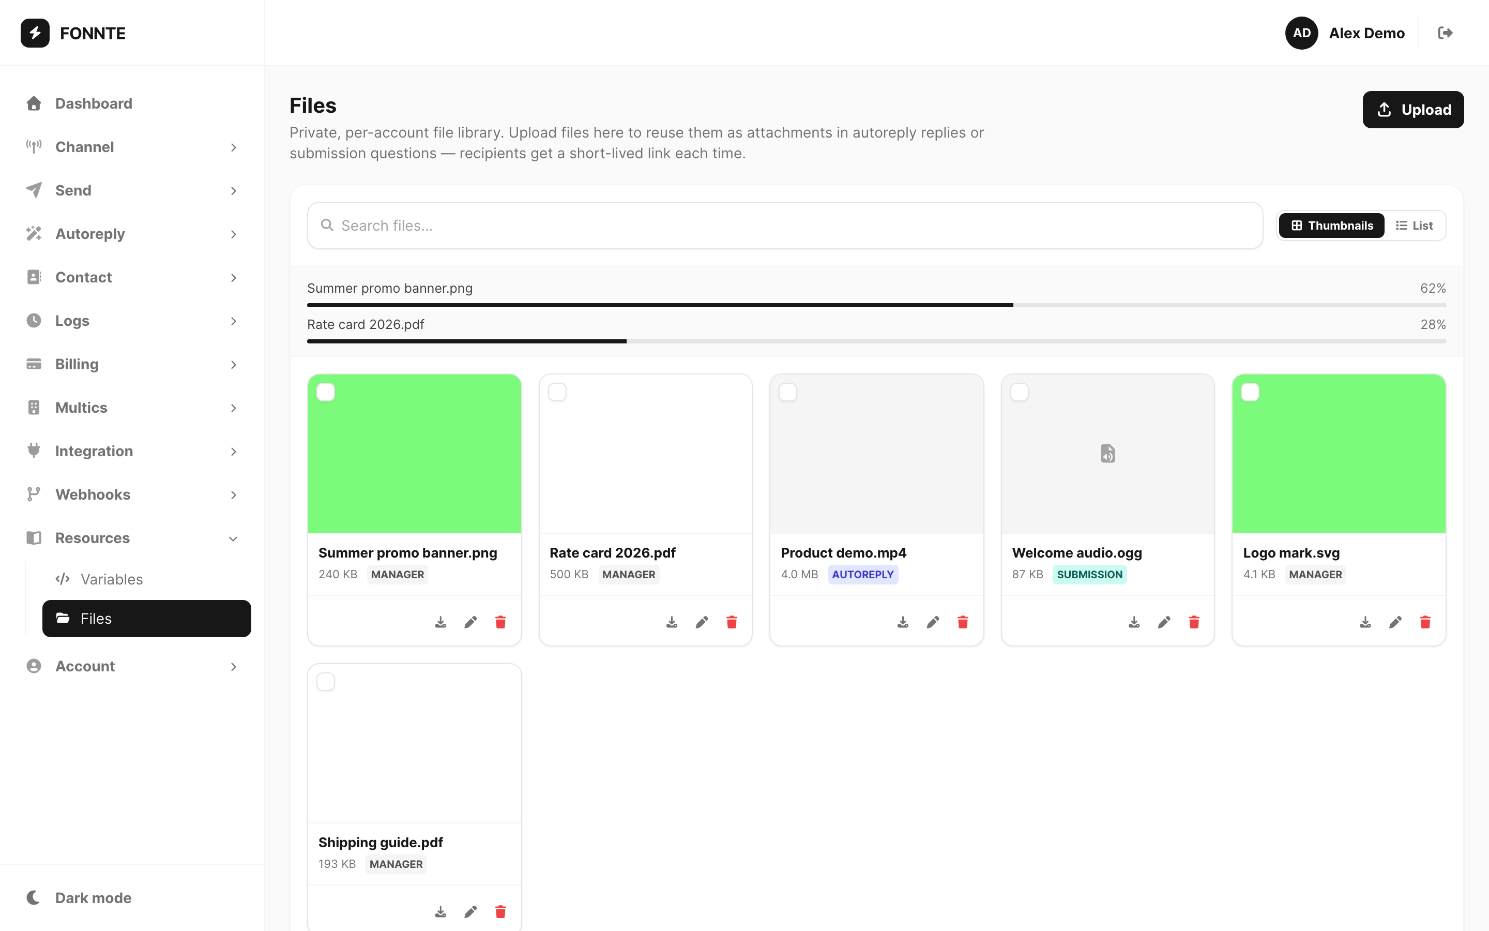Download Shipping guide.pdf
This screenshot has height=931, width=1489.
pyautogui.click(x=440, y=911)
